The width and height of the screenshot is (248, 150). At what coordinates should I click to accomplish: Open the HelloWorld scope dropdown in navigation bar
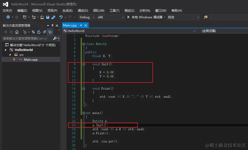click(x=194, y=31)
